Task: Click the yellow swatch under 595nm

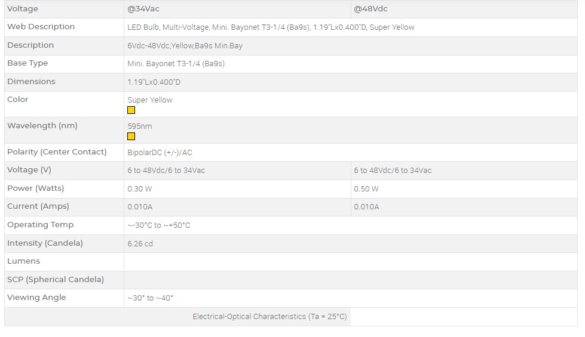Action: pyautogui.click(x=131, y=136)
